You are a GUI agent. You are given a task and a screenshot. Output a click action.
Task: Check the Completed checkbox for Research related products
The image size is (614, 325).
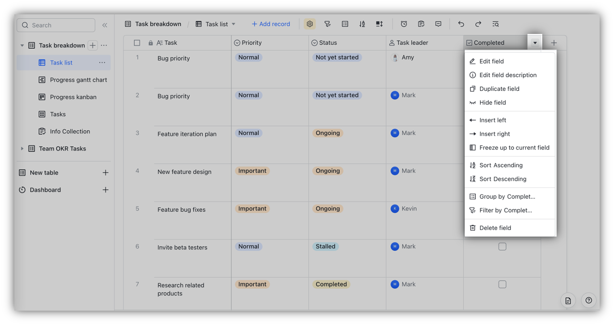coord(502,284)
